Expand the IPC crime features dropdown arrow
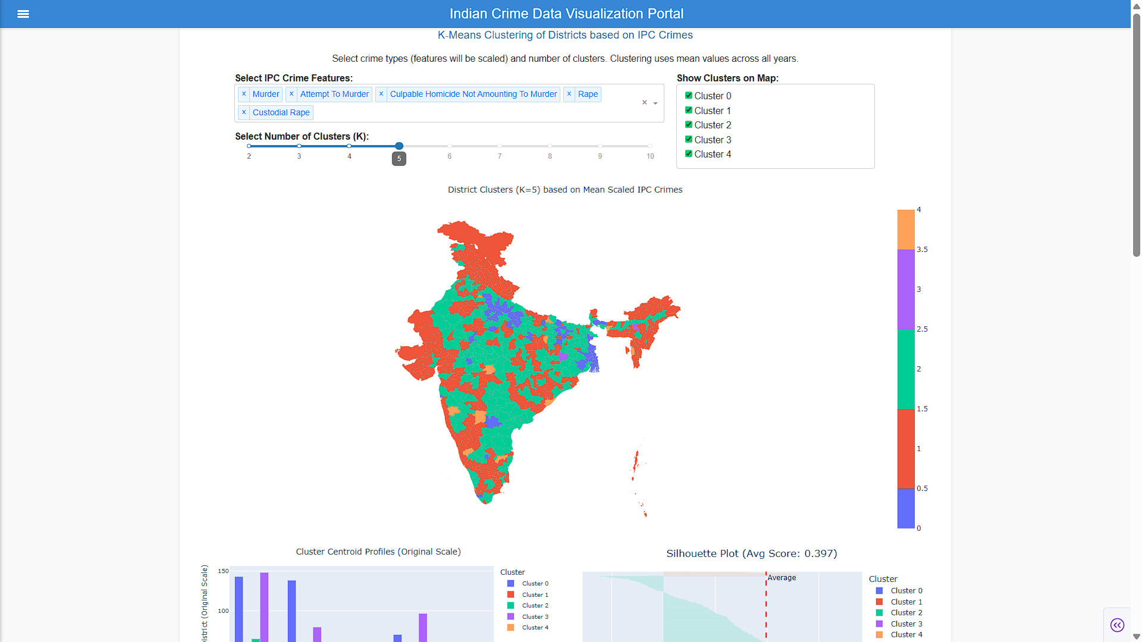Viewport: 1142px width, 642px height. (655, 103)
